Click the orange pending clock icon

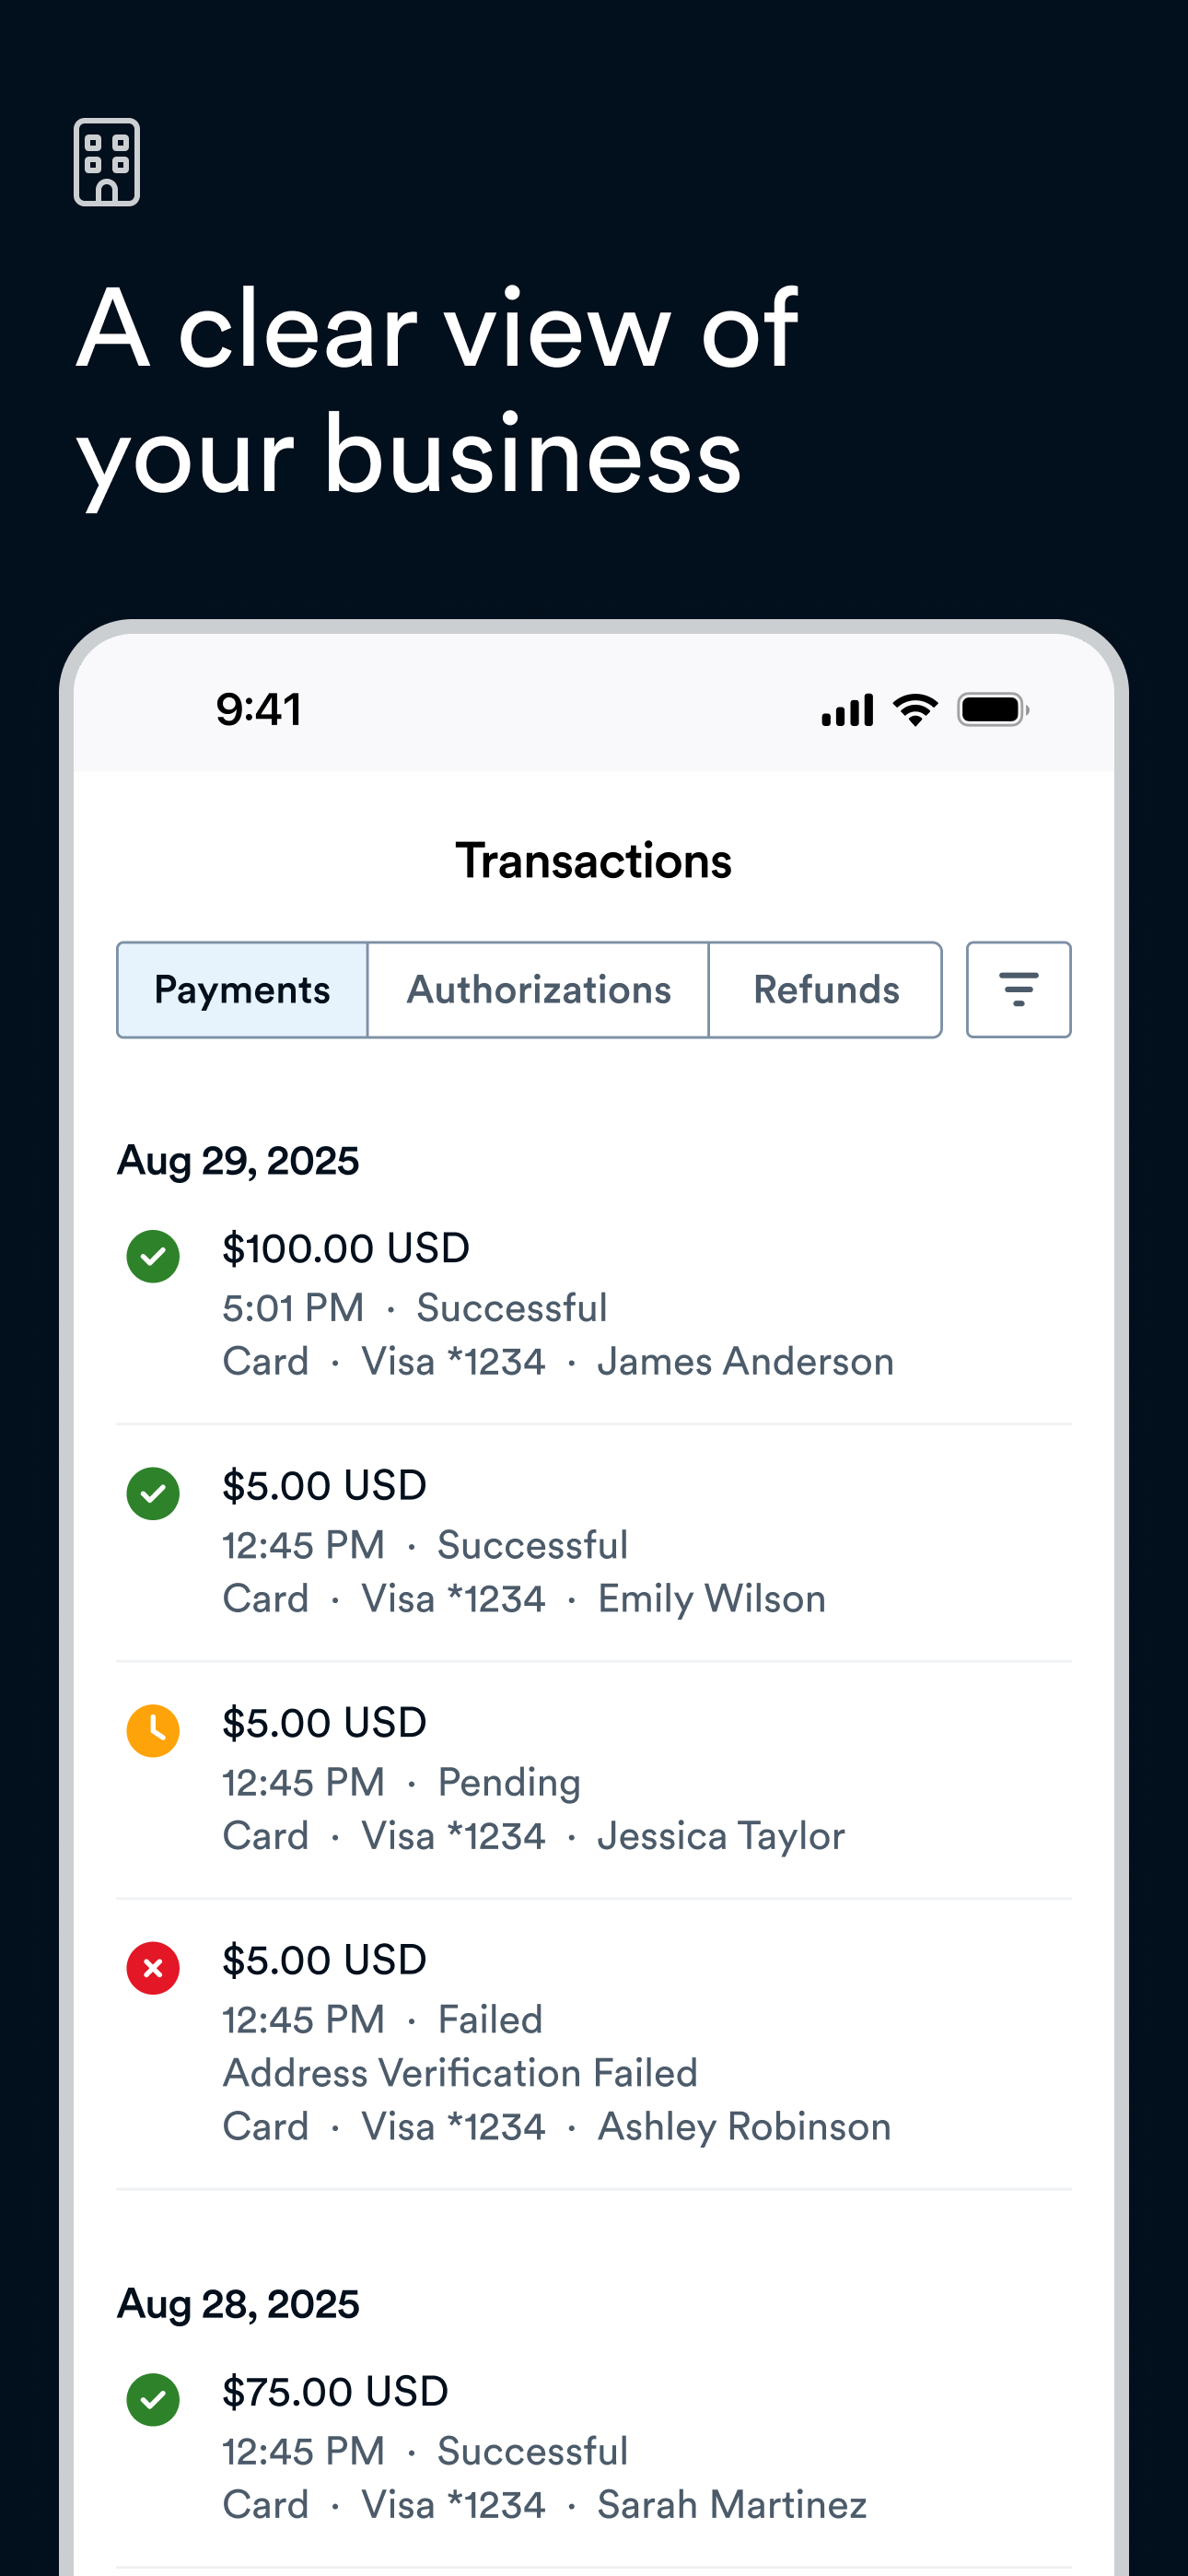[x=153, y=1730]
